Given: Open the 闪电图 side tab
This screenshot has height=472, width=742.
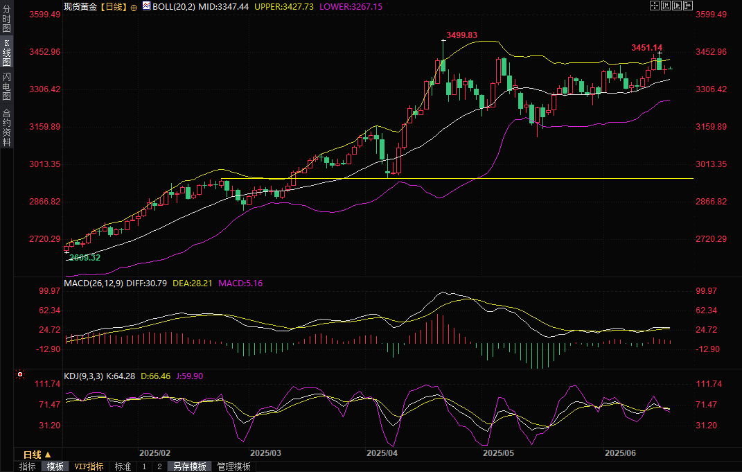Looking at the screenshot, I should pyautogui.click(x=6, y=87).
